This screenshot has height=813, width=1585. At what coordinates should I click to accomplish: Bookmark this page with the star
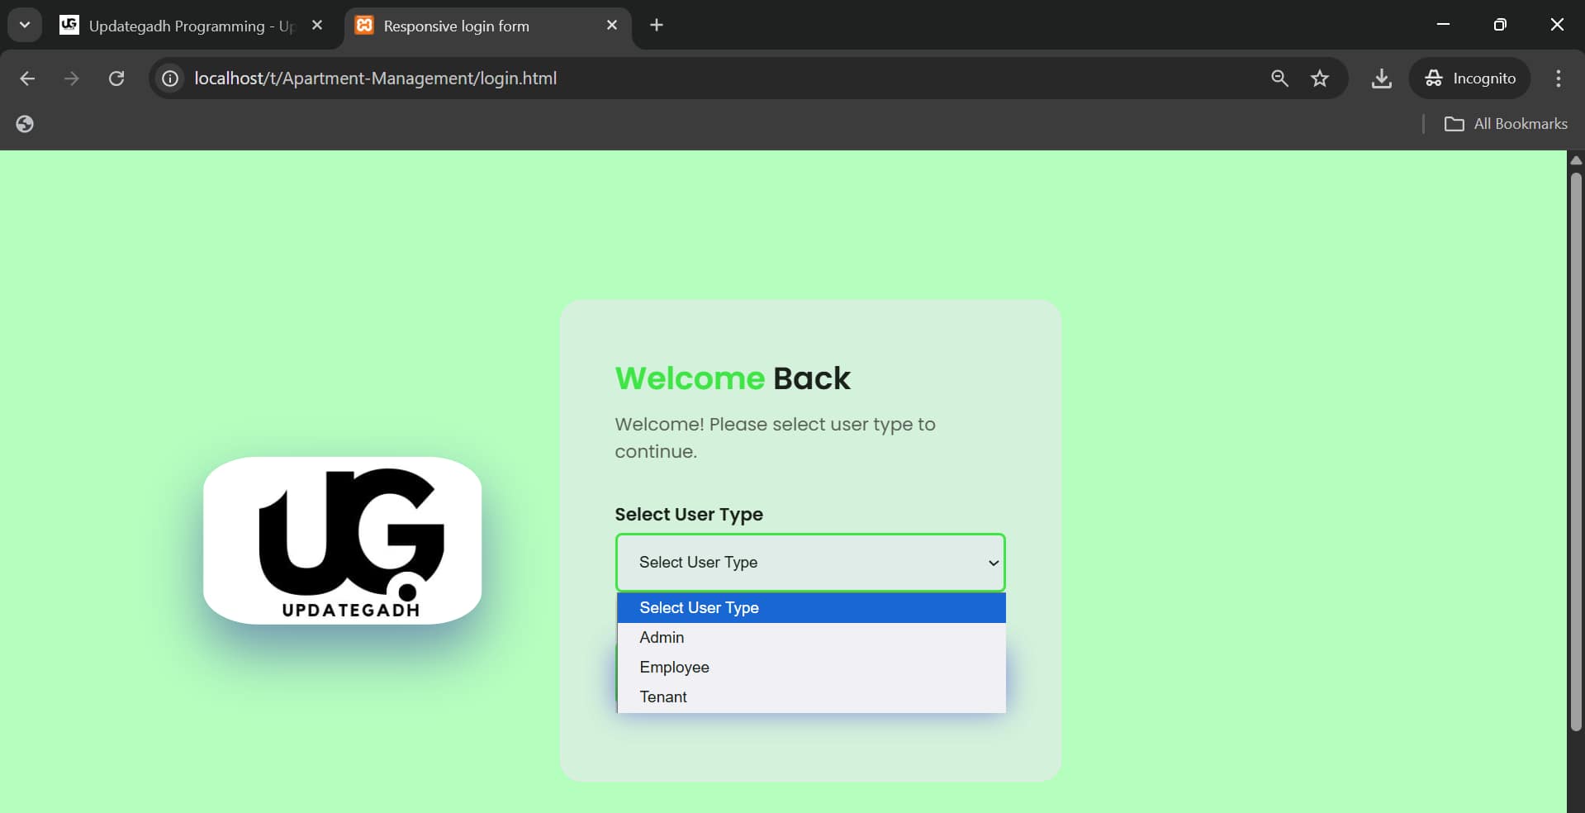pyautogui.click(x=1320, y=78)
